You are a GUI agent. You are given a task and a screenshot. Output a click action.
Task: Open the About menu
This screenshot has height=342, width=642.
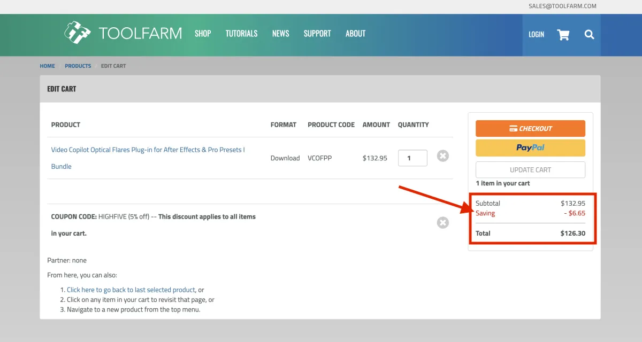tap(355, 34)
